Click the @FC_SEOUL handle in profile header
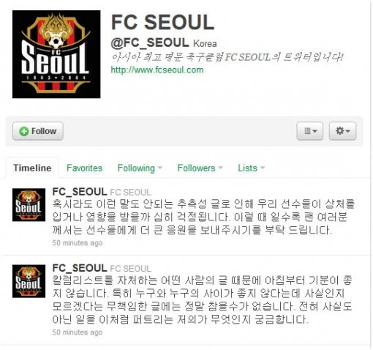 (x=150, y=42)
